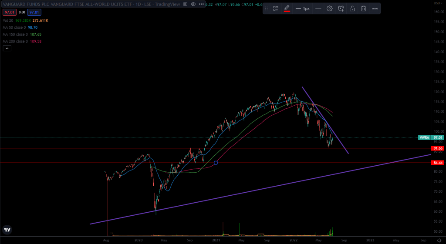Add alert with alarm clock icon

(x=341, y=9)
